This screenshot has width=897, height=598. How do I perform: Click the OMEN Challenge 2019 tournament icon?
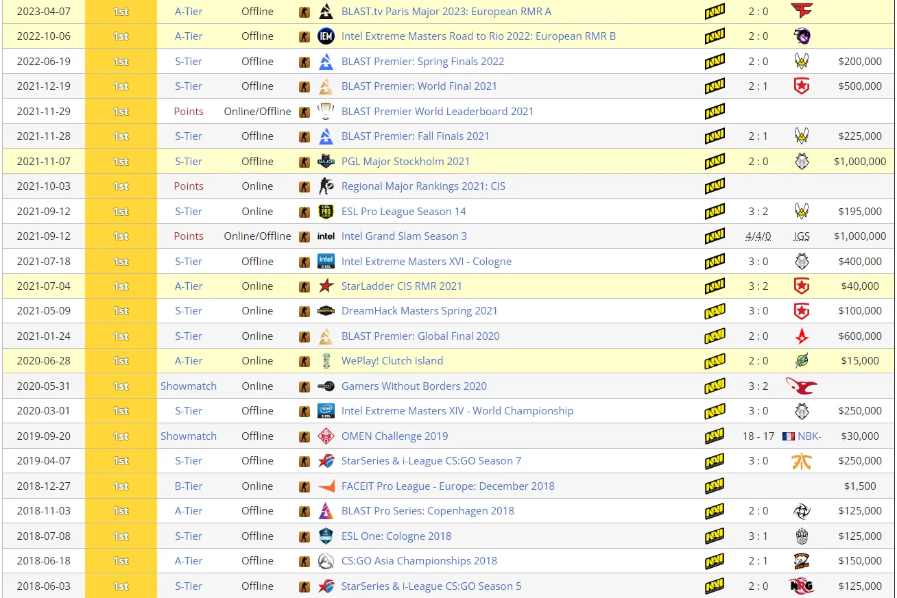pos(326,436)
